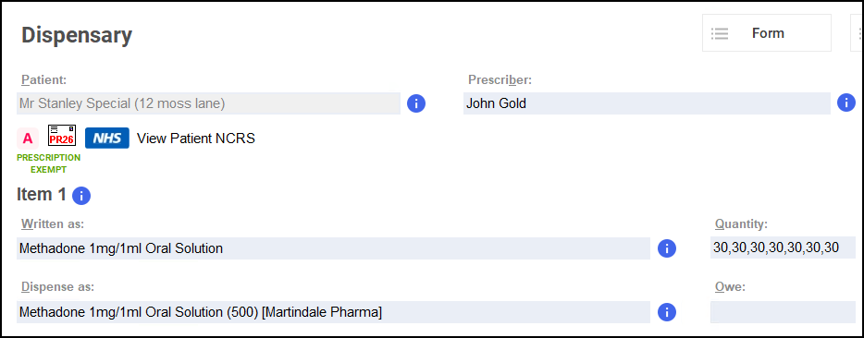
Task: Click the blue NHS logo icon
Action: [x=107, y=139]
